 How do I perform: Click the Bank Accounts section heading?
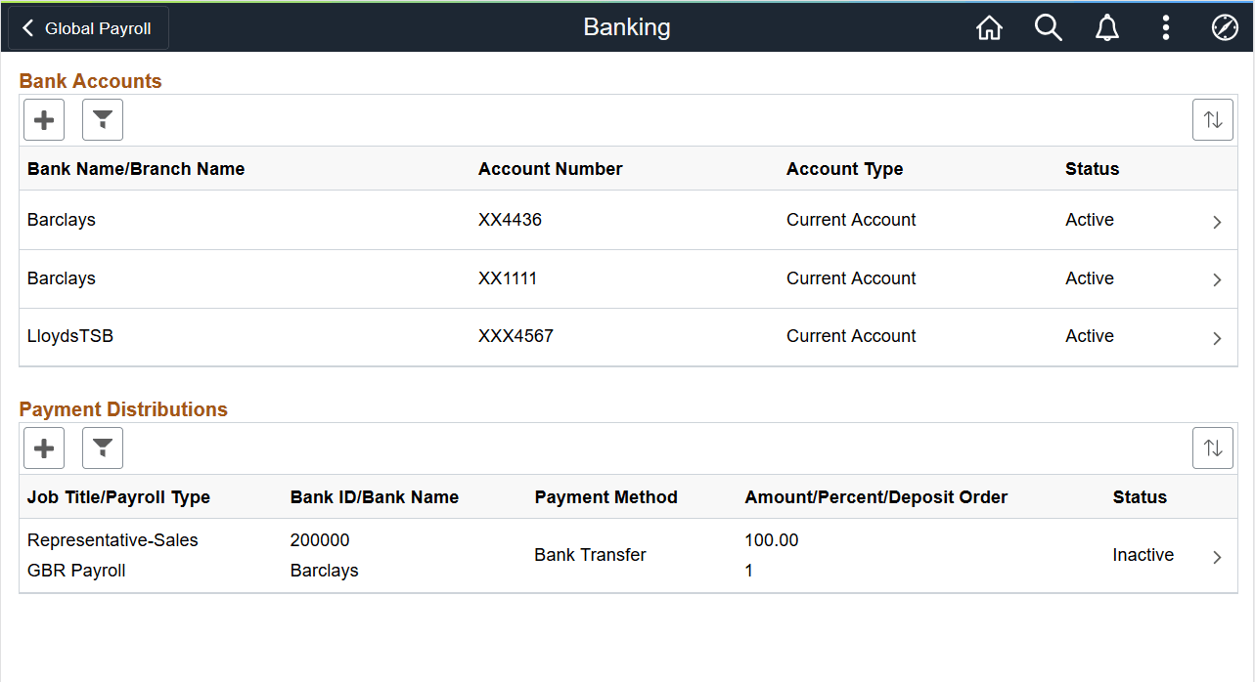pyautogui.click(x=90, y=81)
